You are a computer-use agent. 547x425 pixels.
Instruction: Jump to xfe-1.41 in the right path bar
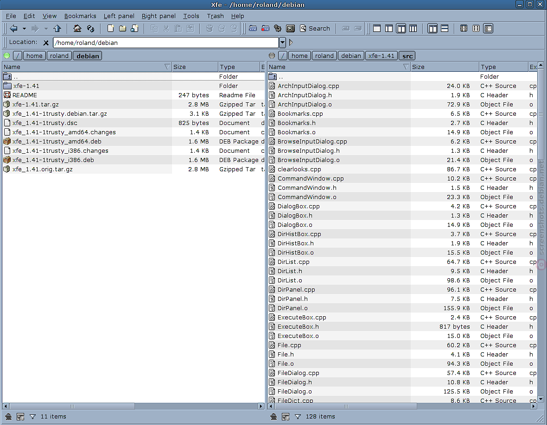click(382, 56)
